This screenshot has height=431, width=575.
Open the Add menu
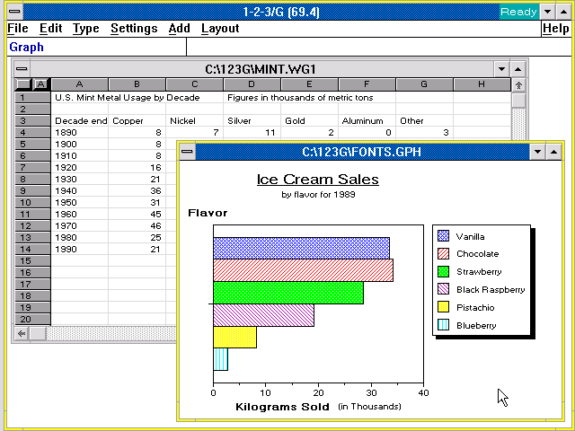pos(180,28)
